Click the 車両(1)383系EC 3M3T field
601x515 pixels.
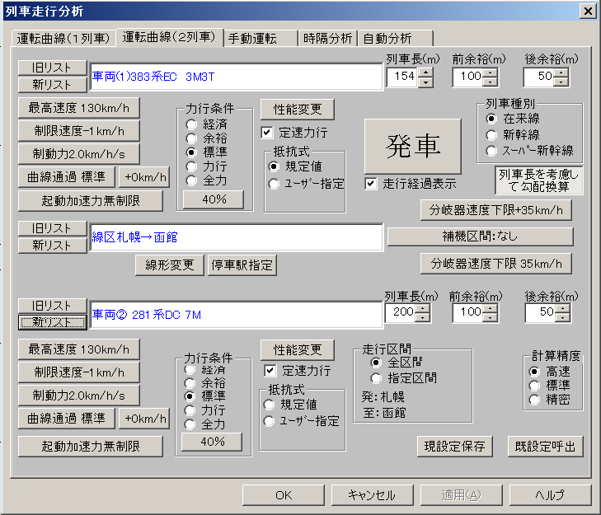point(236,77)
